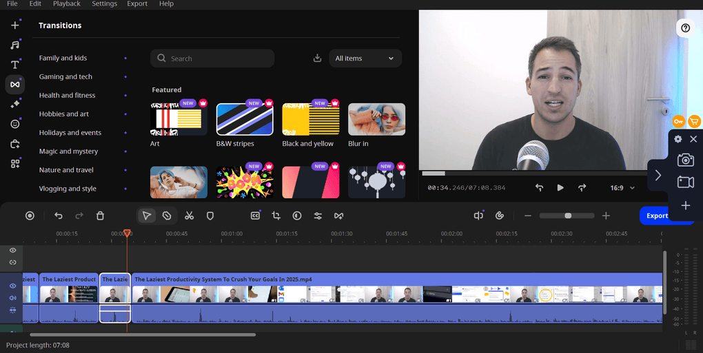Select the scissors Split tool
This screenshot has width=703, height=353.
click(189, 215)
